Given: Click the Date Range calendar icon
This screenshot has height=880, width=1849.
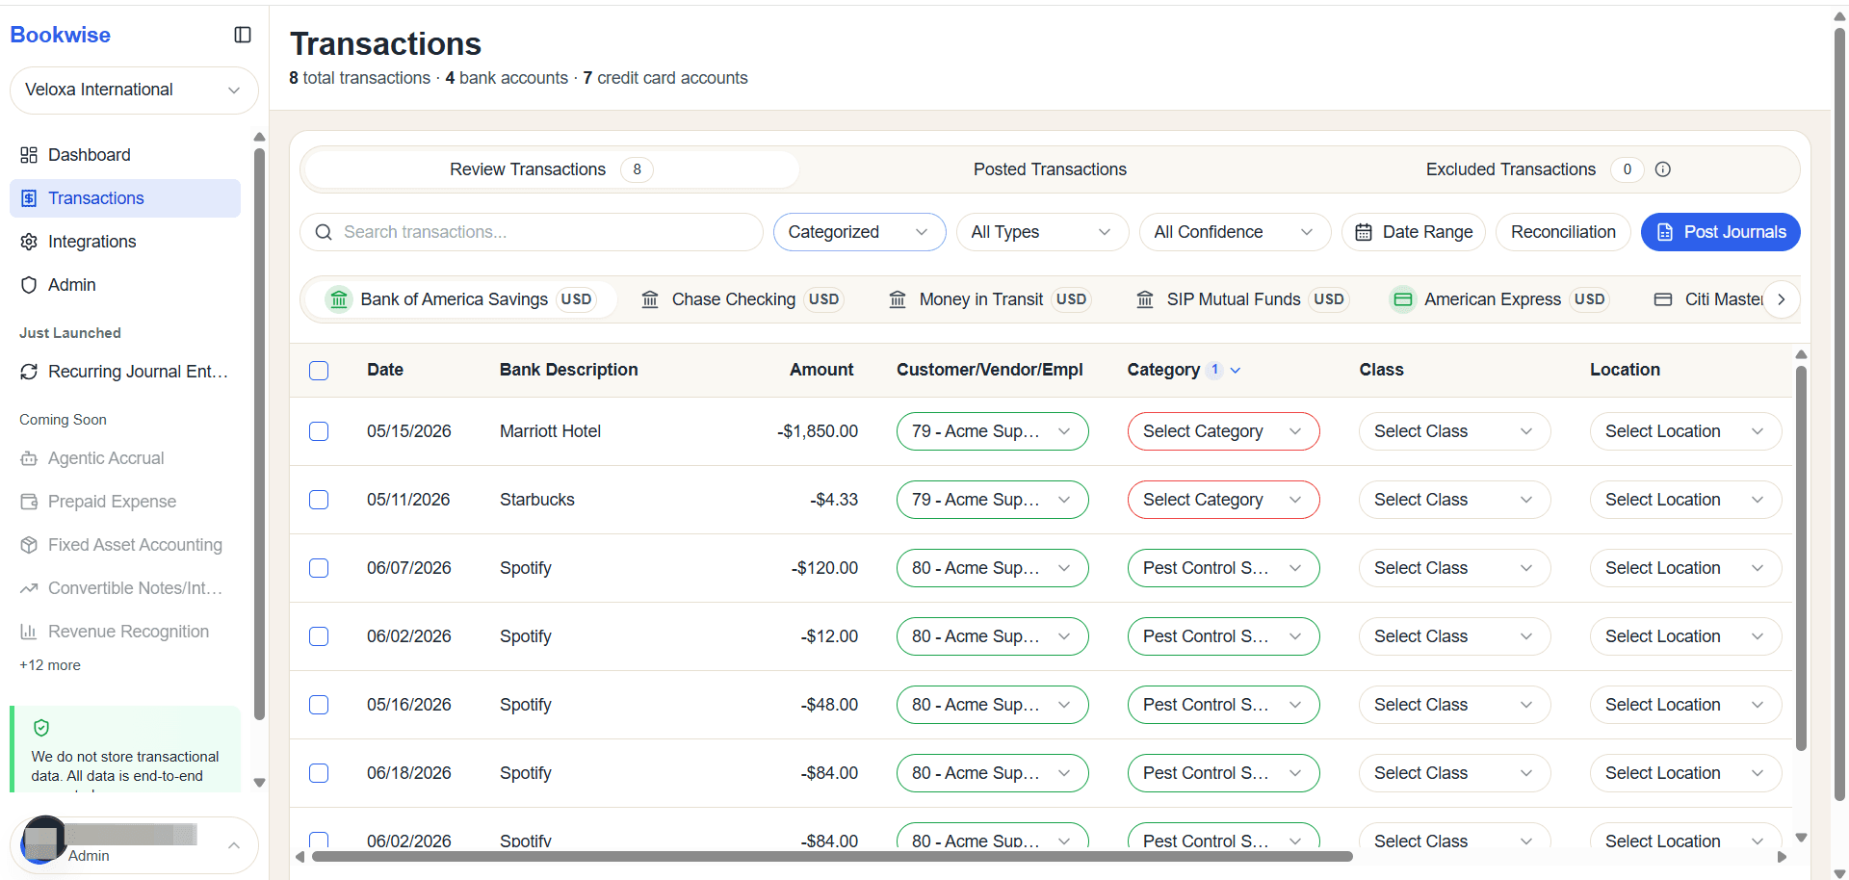Looking at the screenshot, I should click(1364, 232).
